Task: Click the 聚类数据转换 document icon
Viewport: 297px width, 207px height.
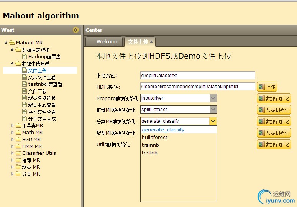Action: (25, 98)
